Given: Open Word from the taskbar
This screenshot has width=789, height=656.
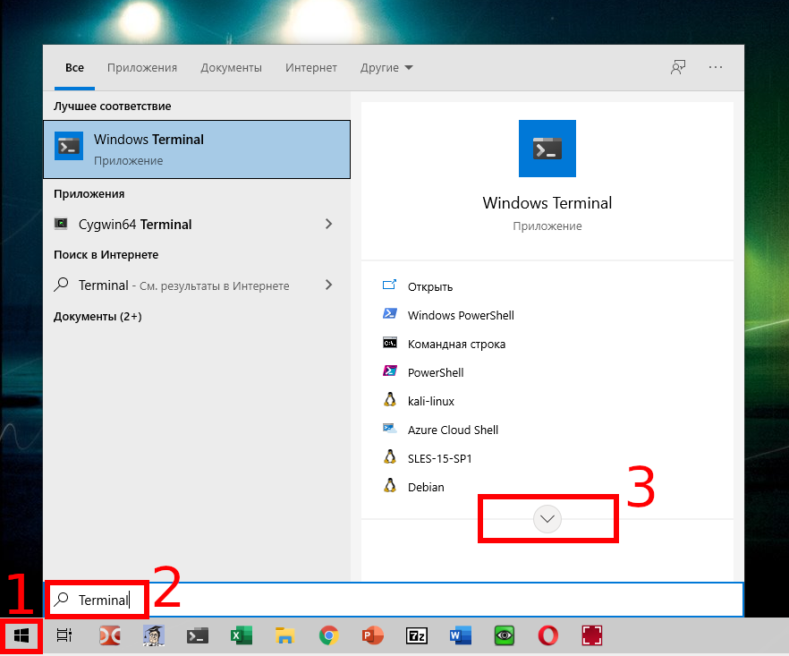Looking at the screenshot, I should 461,635.
